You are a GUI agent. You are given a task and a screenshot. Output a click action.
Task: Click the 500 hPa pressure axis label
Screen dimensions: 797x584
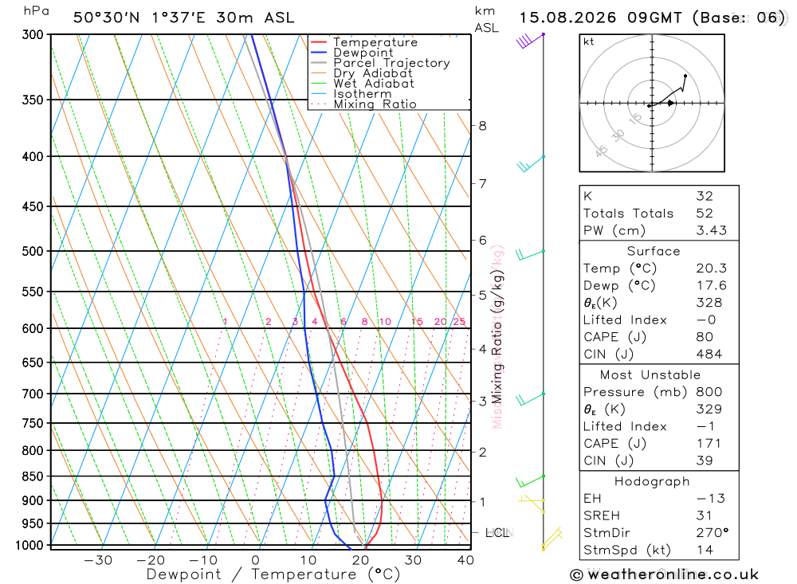pyautogui.click(x=33, y=252)
